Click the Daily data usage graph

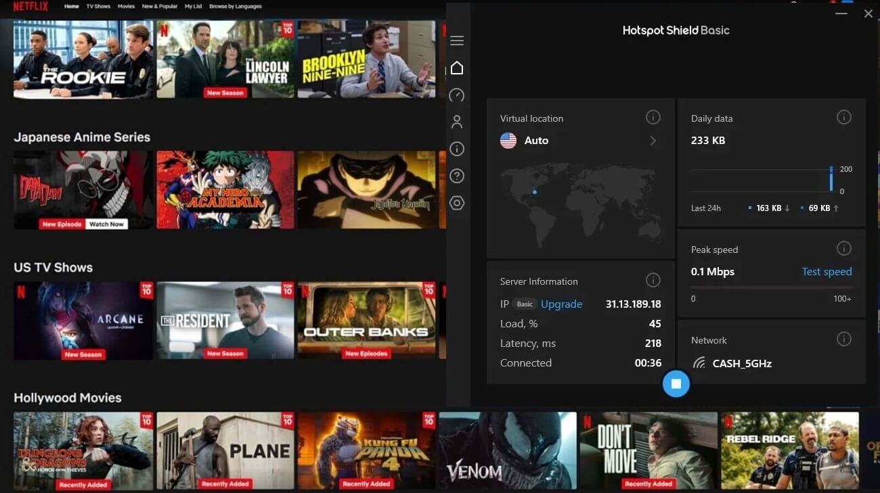[x=762, y=180]
